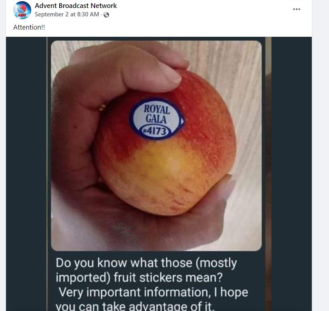Click the globe public-audience icon

click(106, 15)
